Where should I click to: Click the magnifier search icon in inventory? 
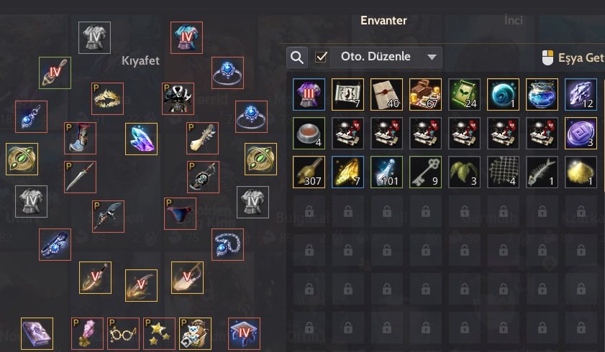[x=297, y=57]
